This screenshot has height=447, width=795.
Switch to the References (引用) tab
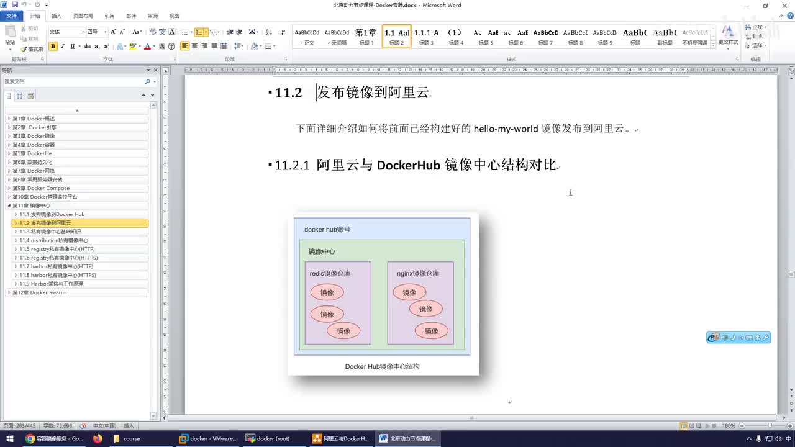pos(109,16)
